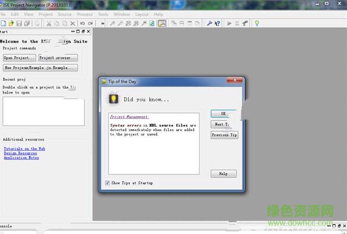The height and width of the screenshot is (234, 347).
Task: Open the Layout menu
Action: (142, 14)
